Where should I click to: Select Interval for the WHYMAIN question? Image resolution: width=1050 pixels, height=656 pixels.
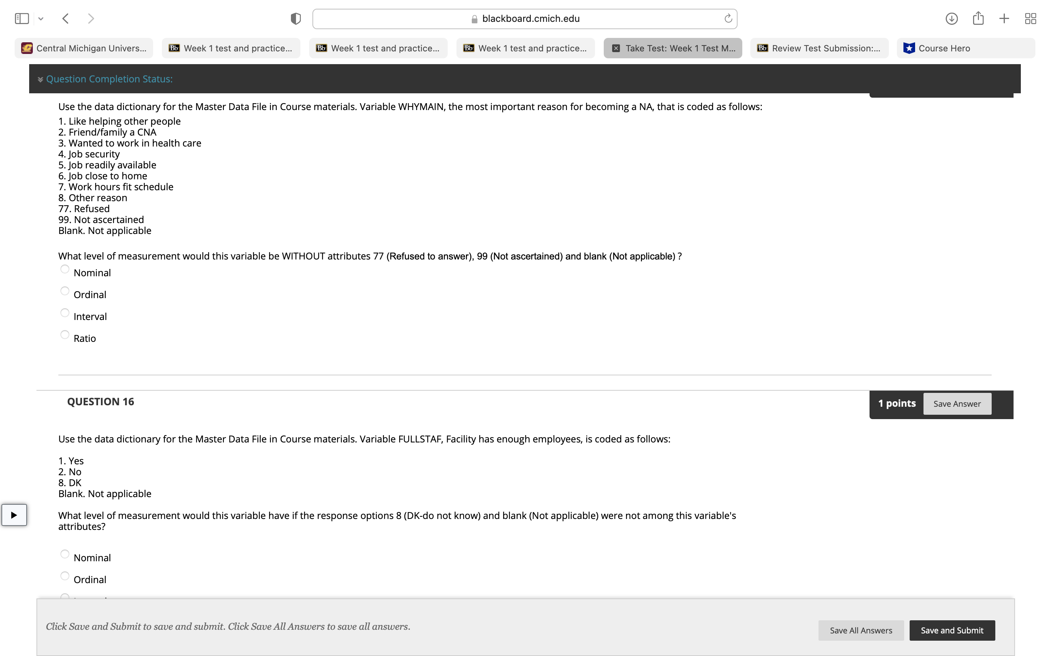click(x=65, y=313)
